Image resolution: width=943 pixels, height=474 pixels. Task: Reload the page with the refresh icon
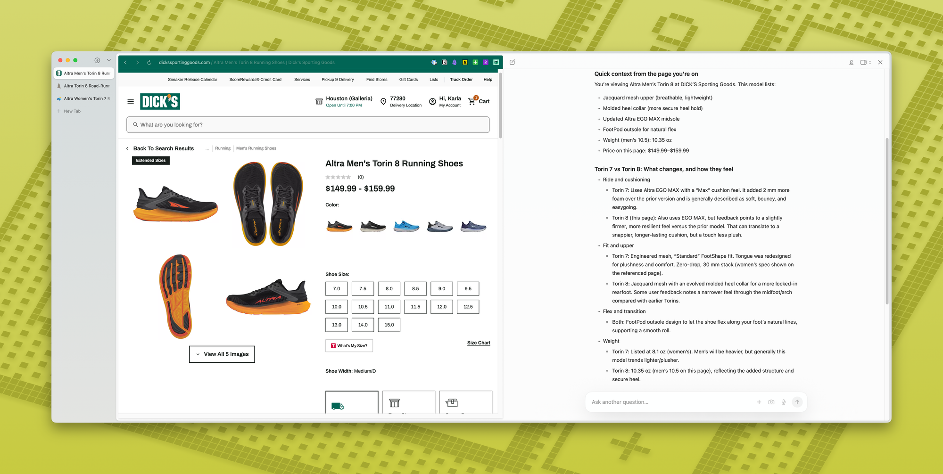click(x=149, y=63)
